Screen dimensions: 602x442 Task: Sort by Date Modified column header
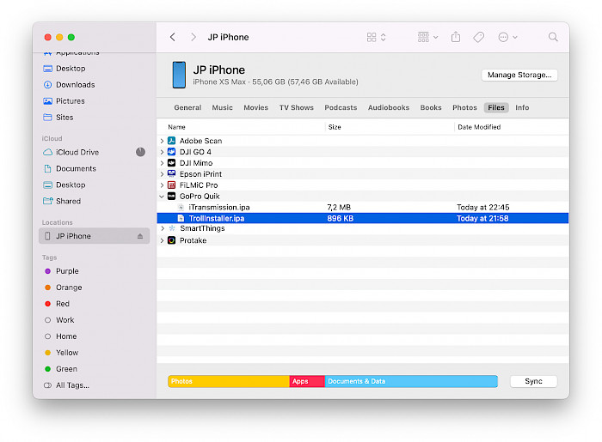tap(479, 127)
